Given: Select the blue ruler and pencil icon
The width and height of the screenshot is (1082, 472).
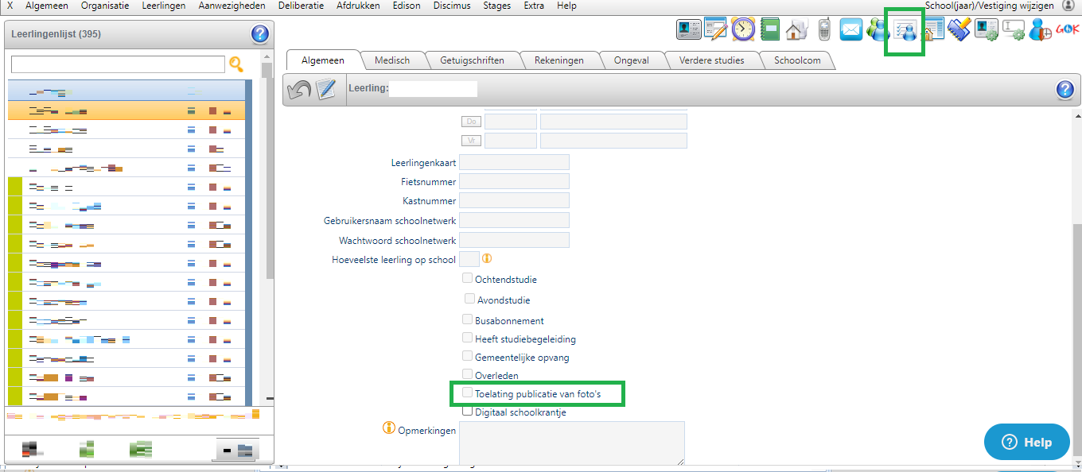Looking at the screenshot, I should click(959, 30).
